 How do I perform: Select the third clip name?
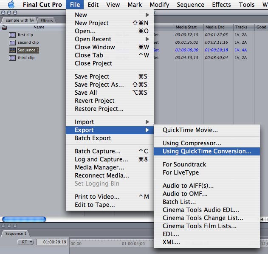click(26, 58)
